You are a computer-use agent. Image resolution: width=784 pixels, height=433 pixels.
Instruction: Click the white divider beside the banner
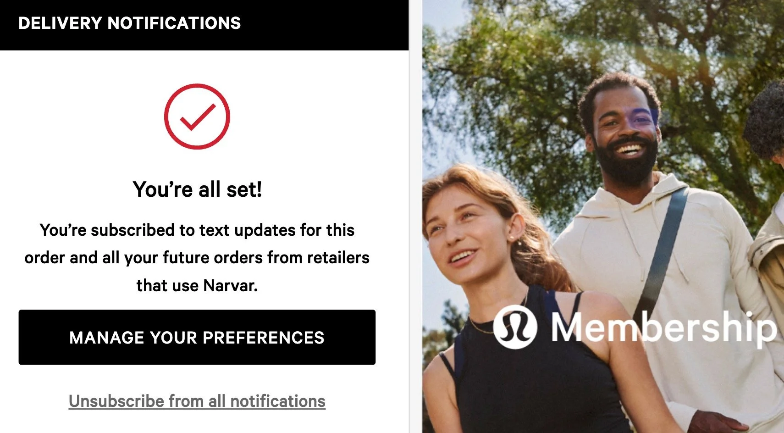[x=415, y=216]
